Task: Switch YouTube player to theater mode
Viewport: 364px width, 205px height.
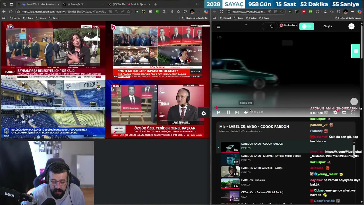Action: tap(344, 112)
